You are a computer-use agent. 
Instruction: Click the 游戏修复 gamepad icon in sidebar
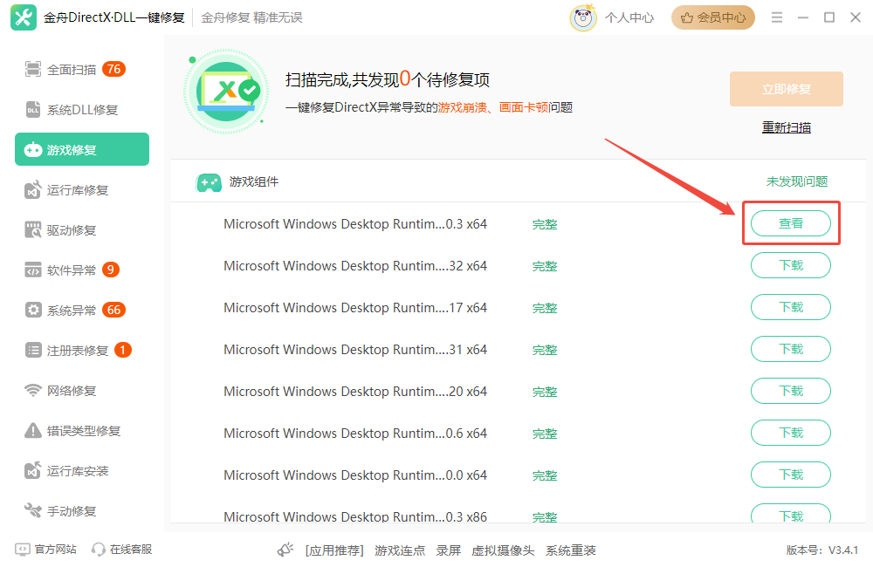tap(33, 150)
